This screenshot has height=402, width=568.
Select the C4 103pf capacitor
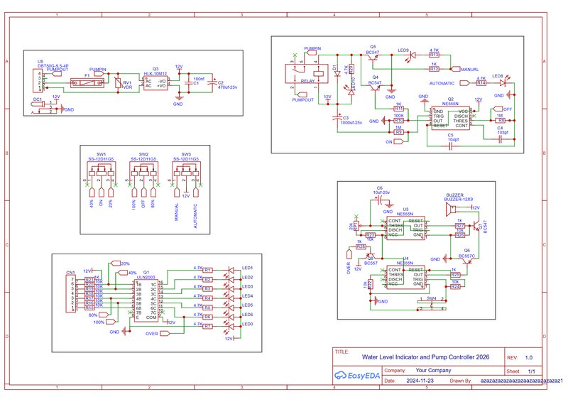click(500, 139)
